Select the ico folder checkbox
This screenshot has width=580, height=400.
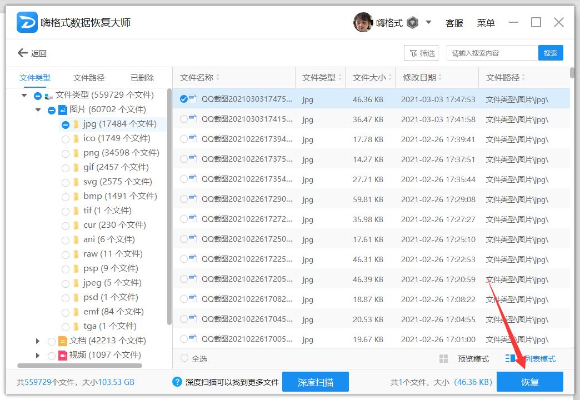pos(66,139)
